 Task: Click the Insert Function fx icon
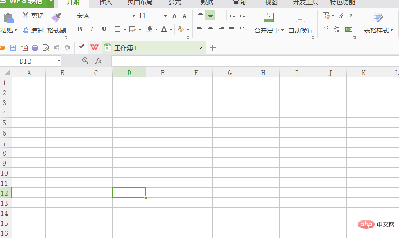pyautogui.click(x=98, y=61)
